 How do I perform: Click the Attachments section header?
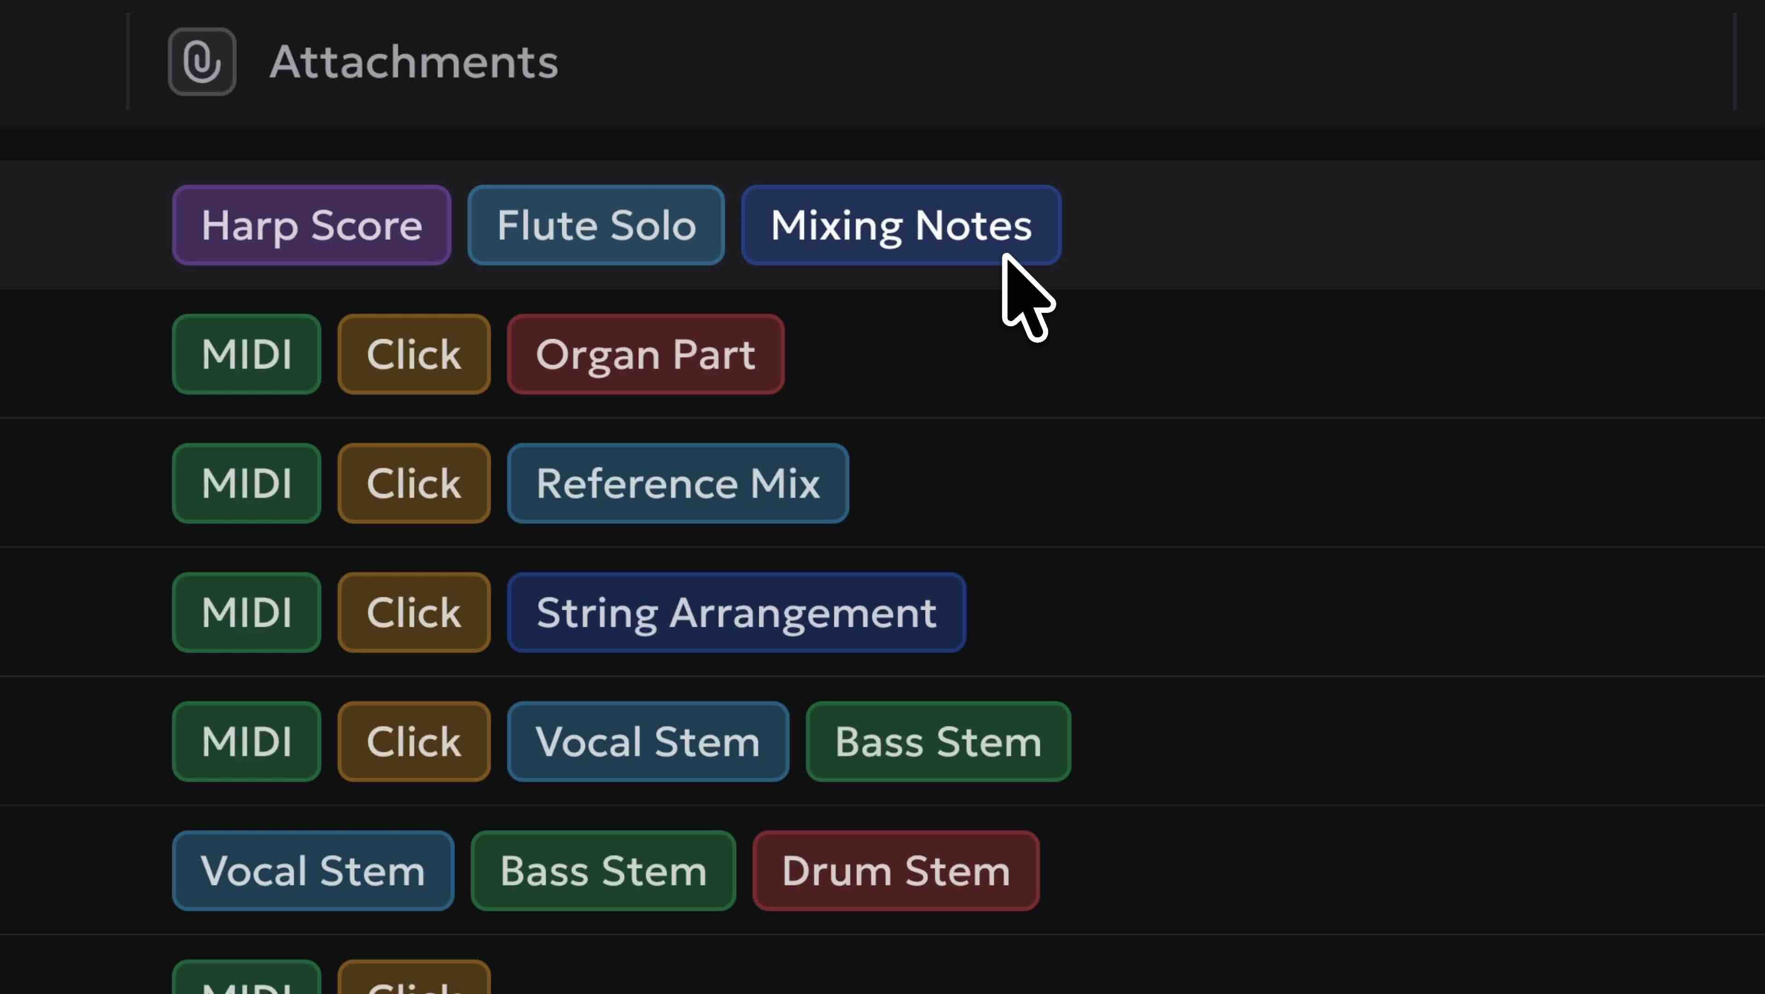pyautogui.click(x=414, y=61)
